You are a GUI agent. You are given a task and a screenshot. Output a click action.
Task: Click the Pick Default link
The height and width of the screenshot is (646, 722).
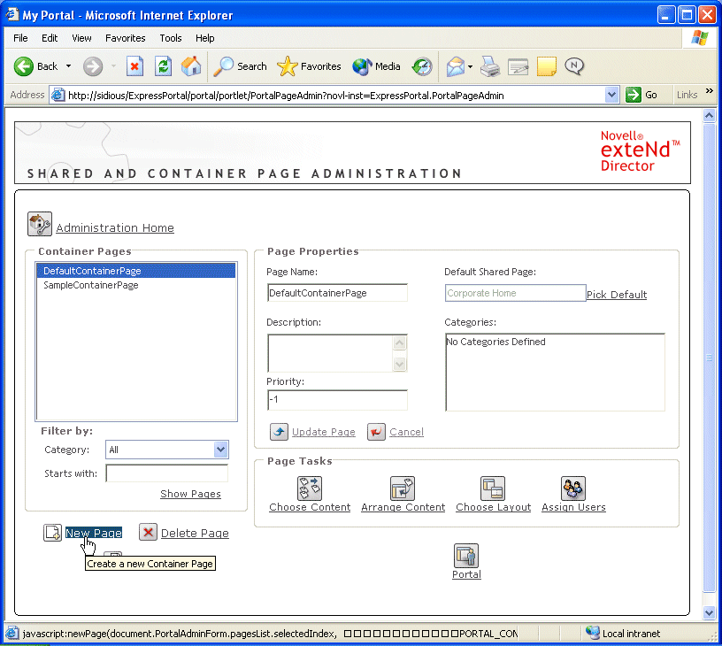[x=617, y=295]
